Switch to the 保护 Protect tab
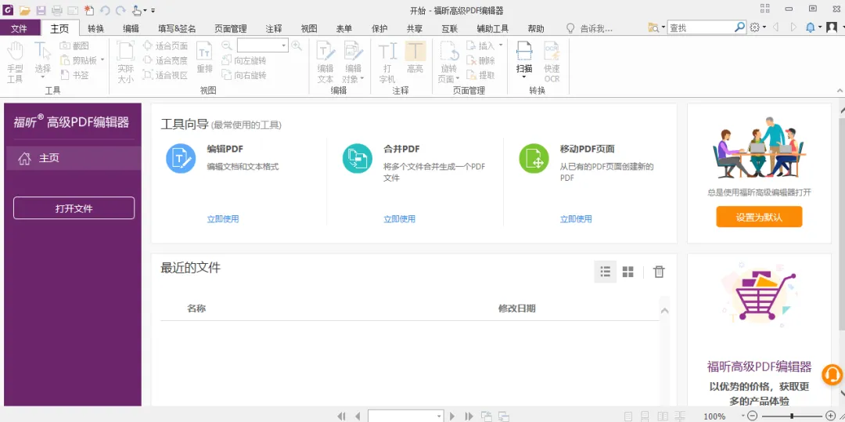 pos(379,28)
